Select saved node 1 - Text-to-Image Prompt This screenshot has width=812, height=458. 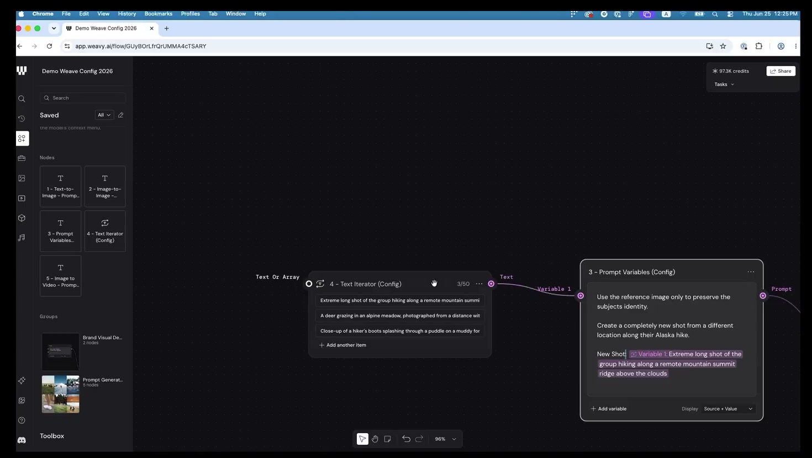pyautogui.click(x=61, y=187)
